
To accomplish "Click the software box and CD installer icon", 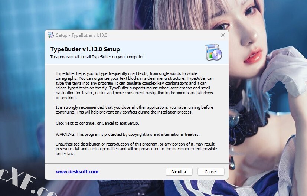I will click(x=213, y=52).
